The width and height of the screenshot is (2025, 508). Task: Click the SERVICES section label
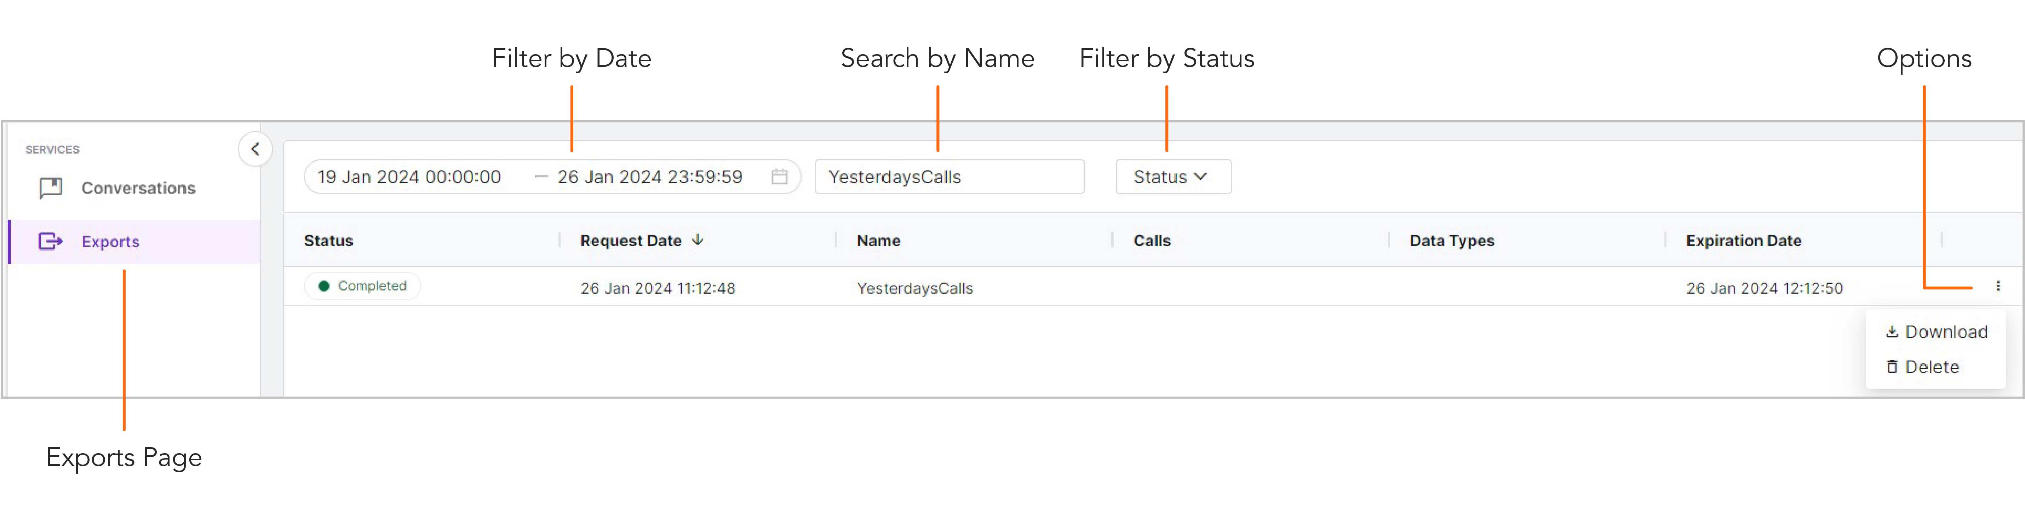click(x=52, y=149)
